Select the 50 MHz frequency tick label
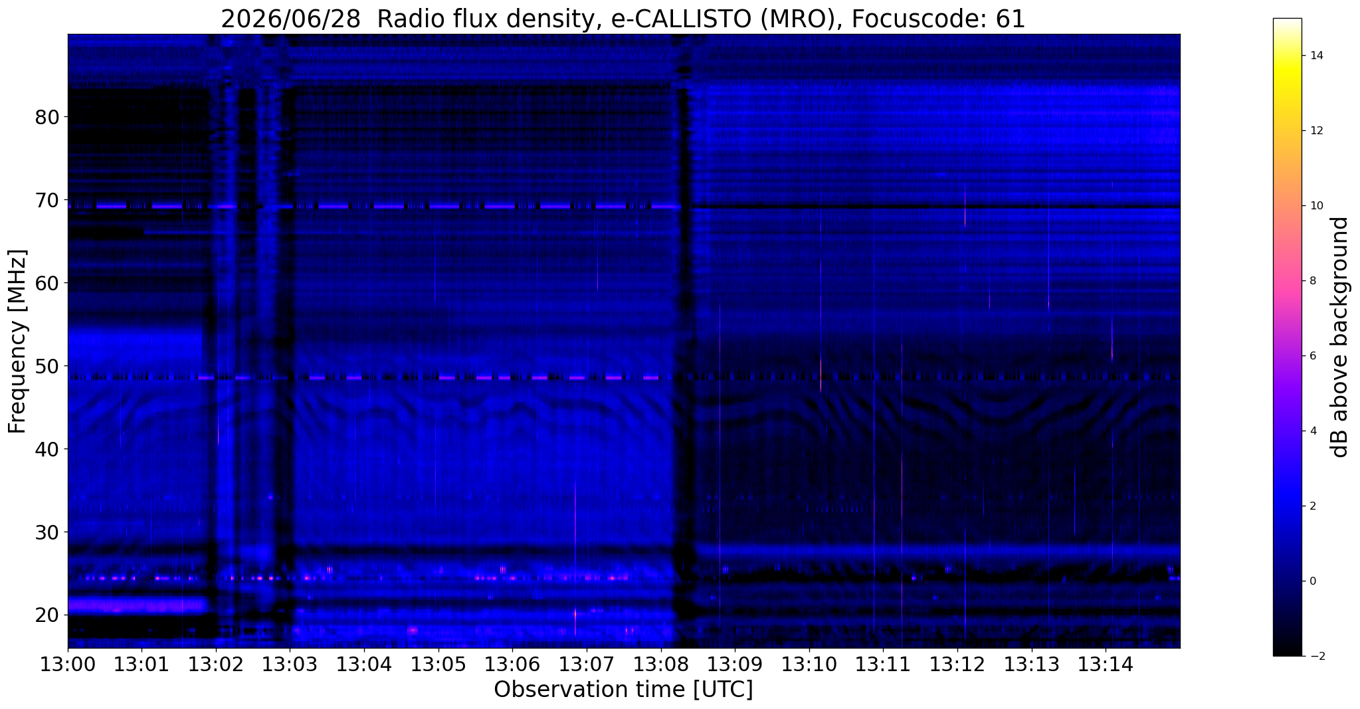The image size is (1360, 709). (x=47, y=366)
